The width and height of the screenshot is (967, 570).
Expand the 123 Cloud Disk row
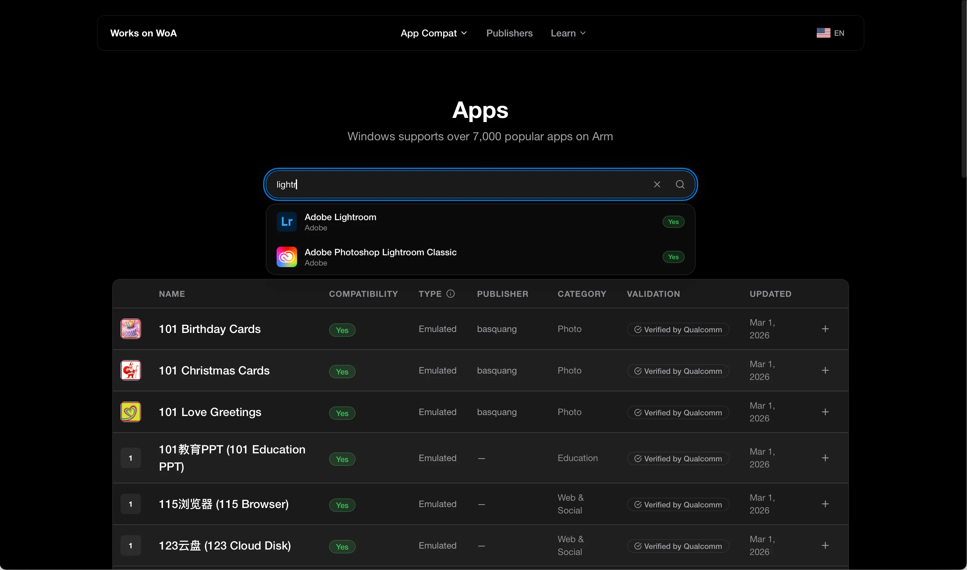[x=825, y=545]
